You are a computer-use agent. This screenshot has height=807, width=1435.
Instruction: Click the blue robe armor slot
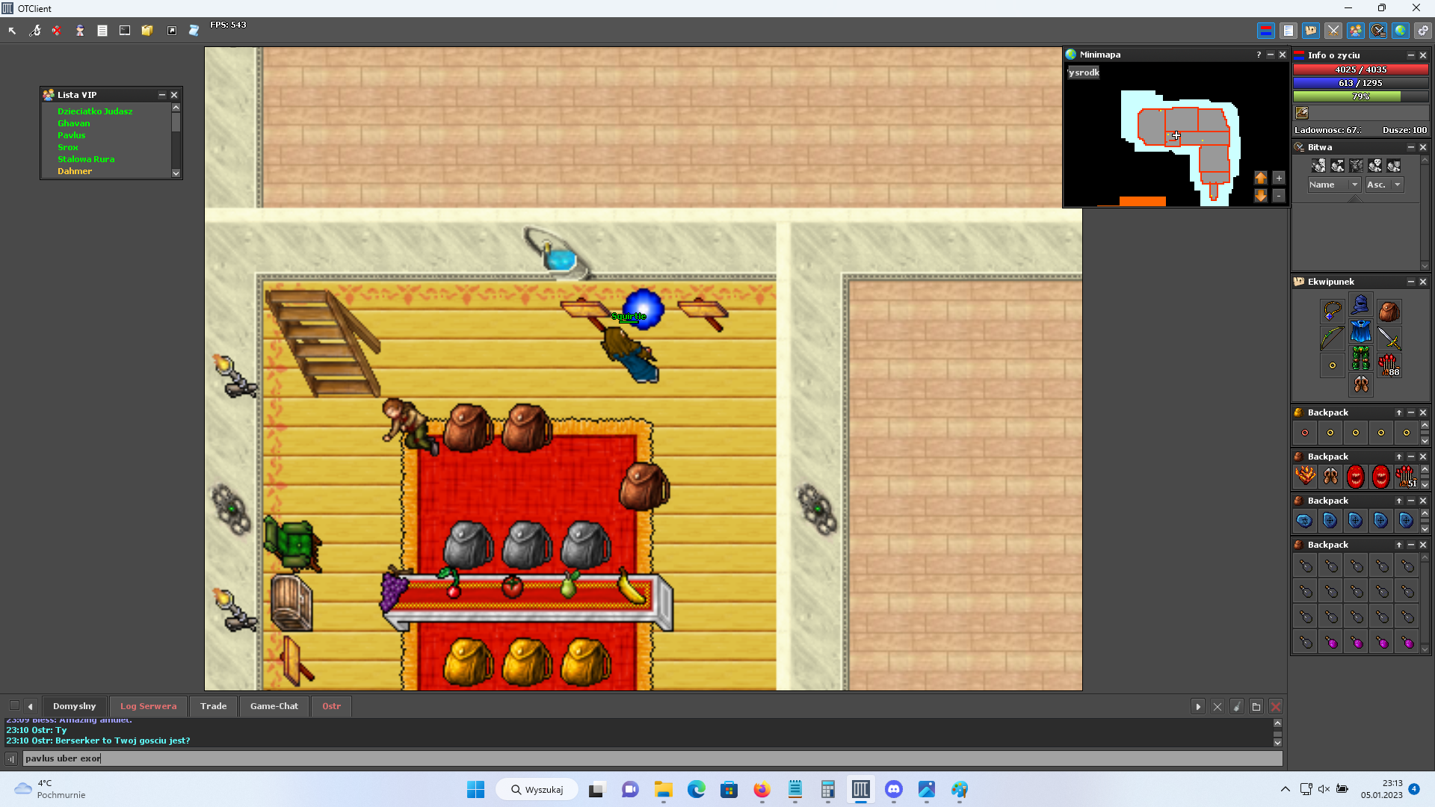click(x=1361, y=332)
